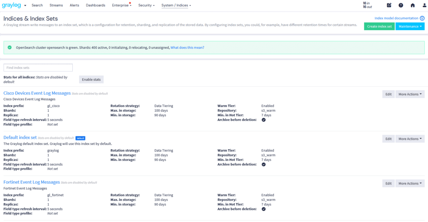
Task: Open the 'What does this mean?' link
Action: point(187,48)
